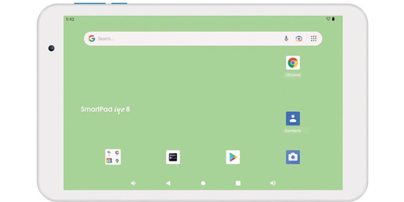Tap the Home circle button

click(x=203, y=183)
